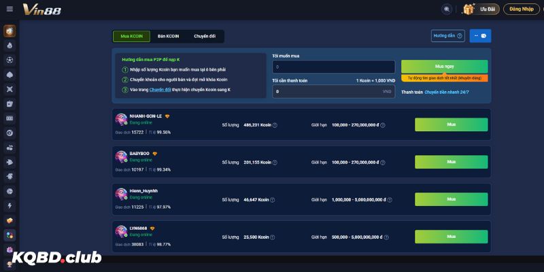Click Mua button for Hiennn_Huynhh
544x272 pixels.
pos(451,199)
